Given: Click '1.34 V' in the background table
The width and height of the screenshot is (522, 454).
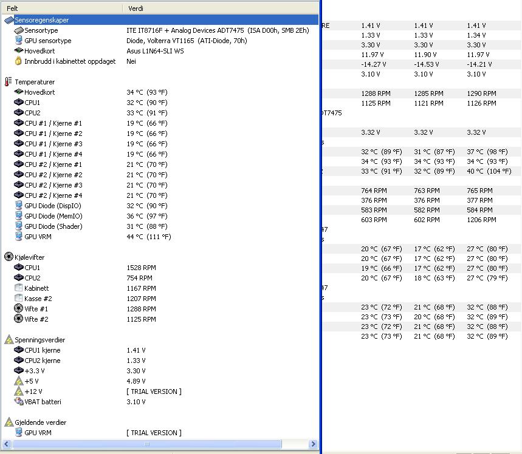Looking at the screenshot, I should (x=476, y=35).
